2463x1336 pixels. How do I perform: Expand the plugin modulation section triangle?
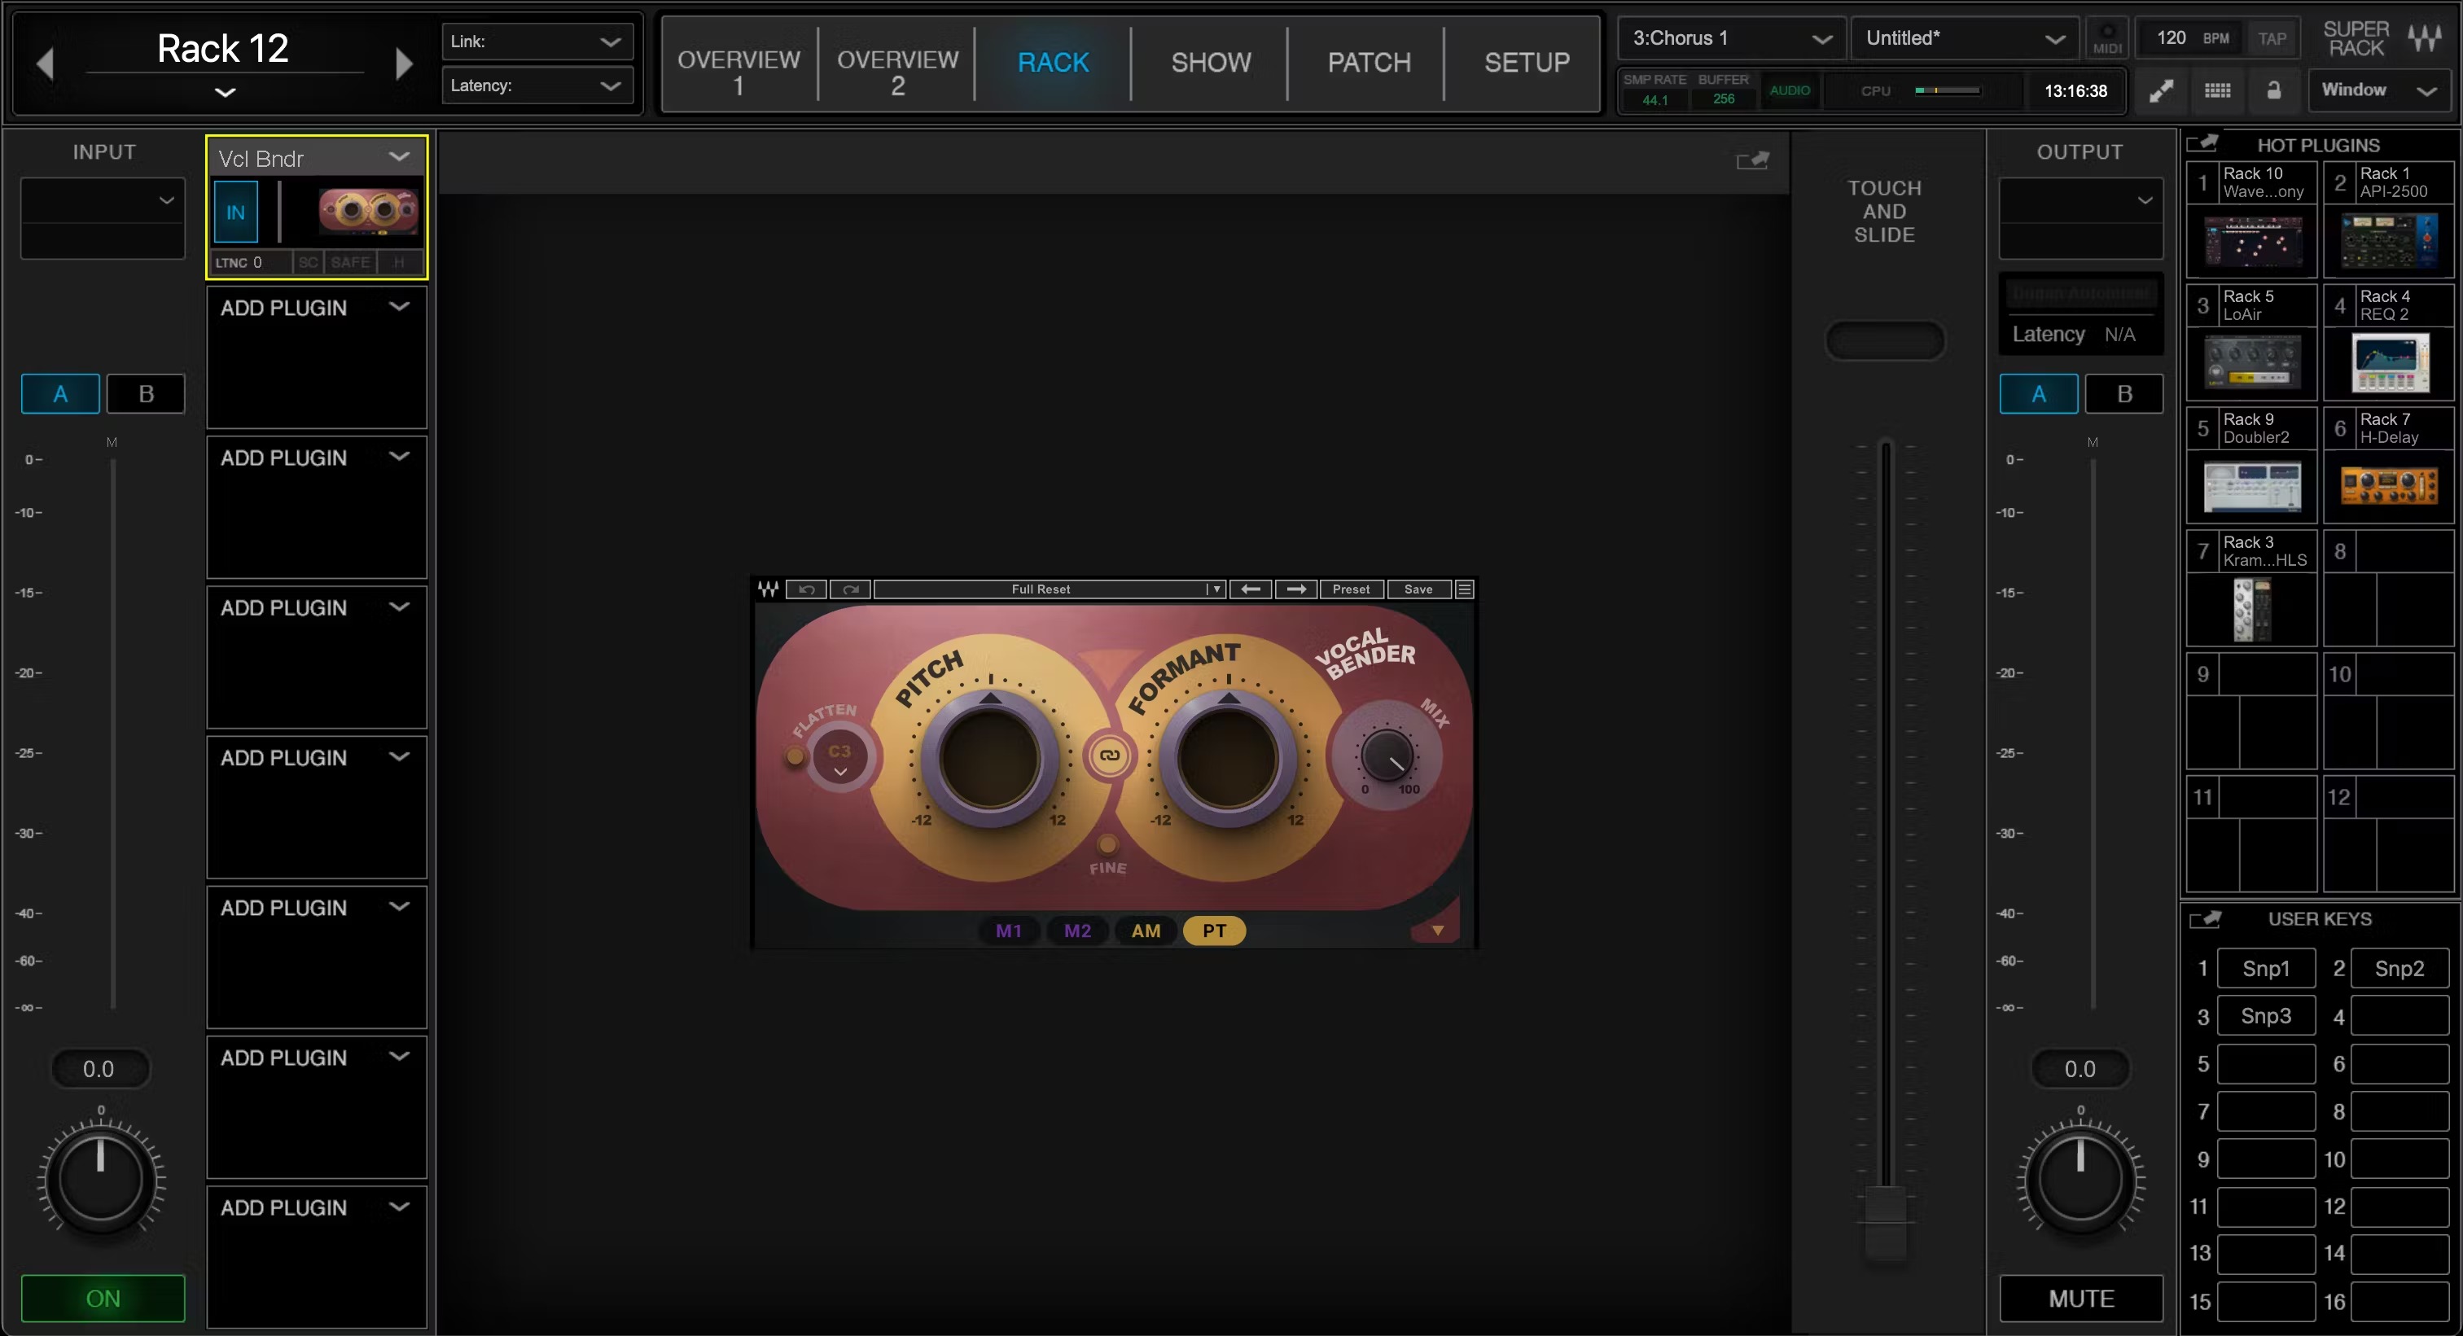click(1437, 931)
